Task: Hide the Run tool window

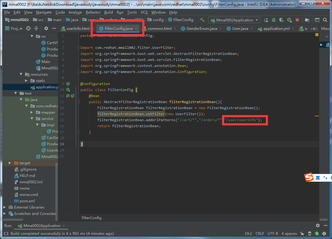Action: click(326, 225)
